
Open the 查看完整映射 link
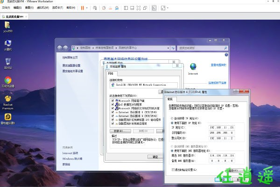coord(218,65)
